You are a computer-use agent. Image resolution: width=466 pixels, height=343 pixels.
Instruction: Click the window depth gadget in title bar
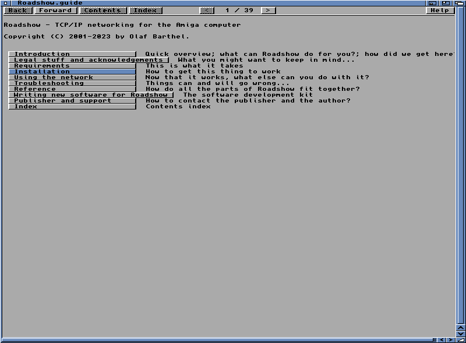click(x=460, y=3)
